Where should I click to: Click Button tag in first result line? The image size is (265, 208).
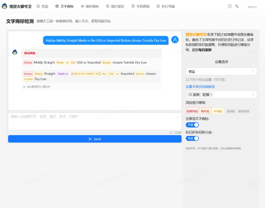tap(107, 63)
